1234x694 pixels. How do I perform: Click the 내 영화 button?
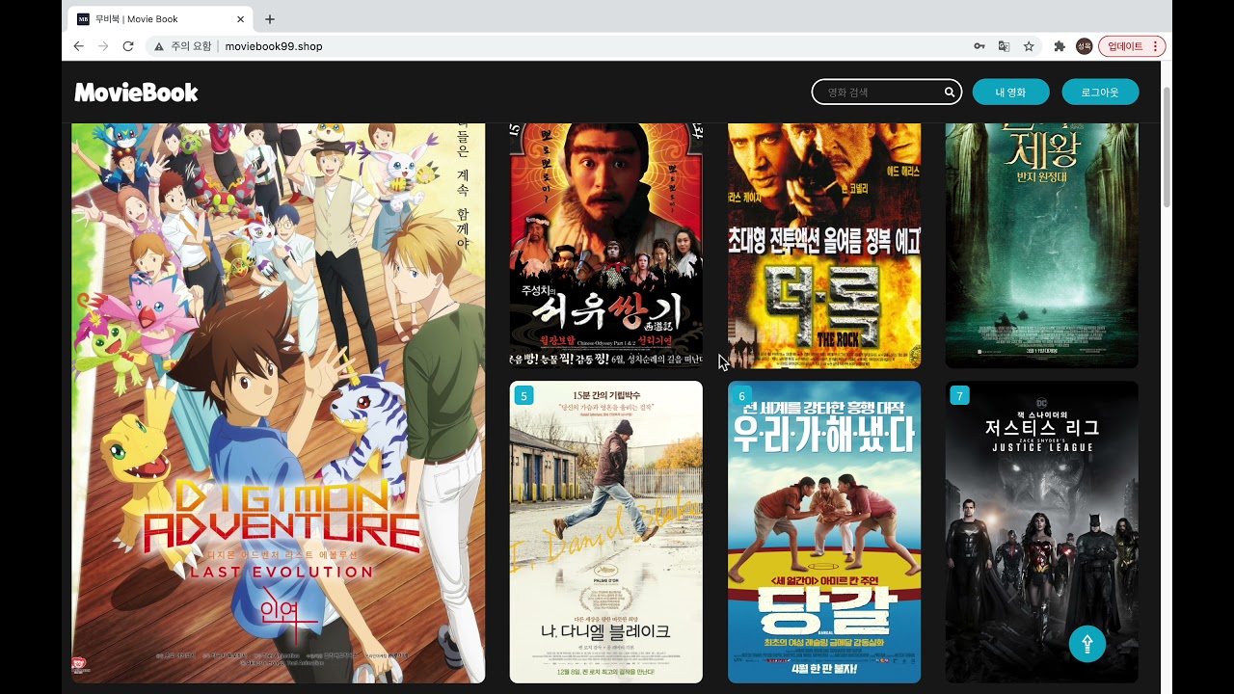(1010, 93)
